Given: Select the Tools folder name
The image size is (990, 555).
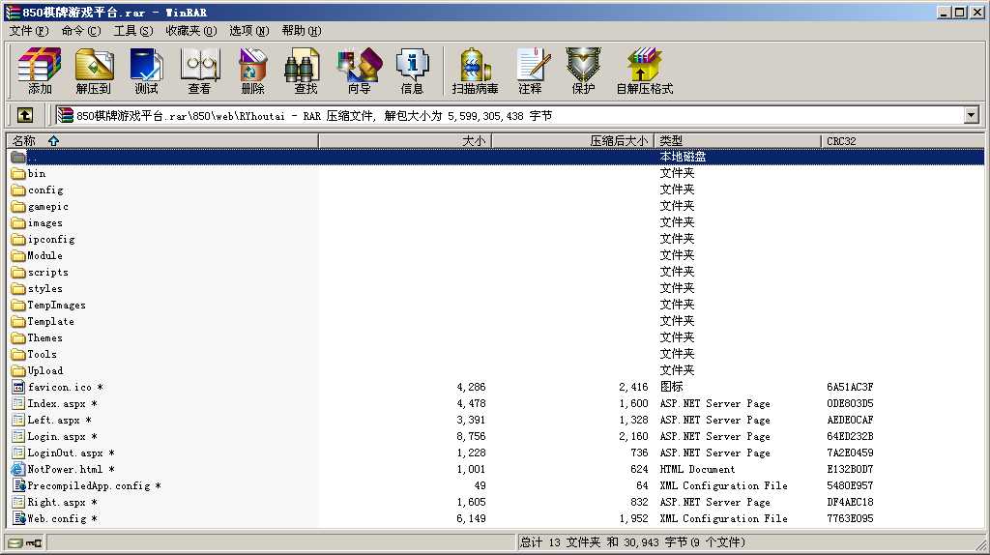Looking at the screenshot, I should click(x=42, y=354).
